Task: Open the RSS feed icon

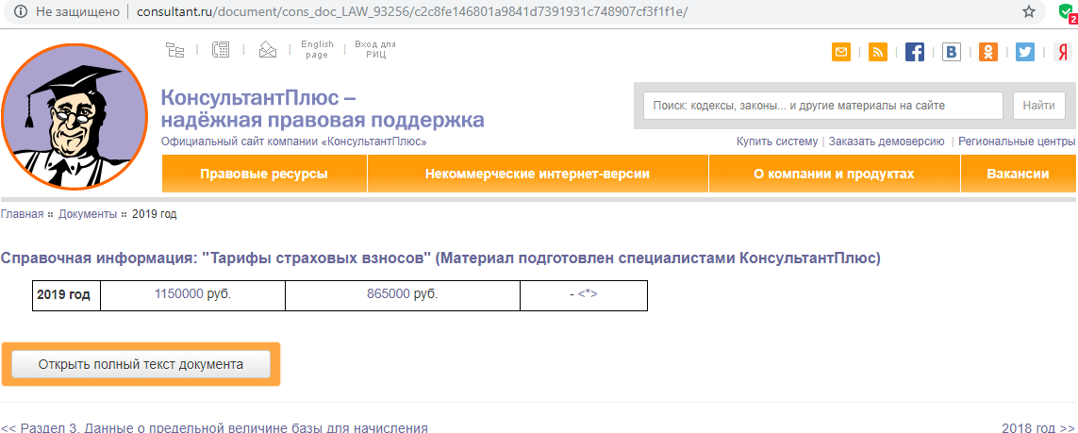Action: click(878, 52)
